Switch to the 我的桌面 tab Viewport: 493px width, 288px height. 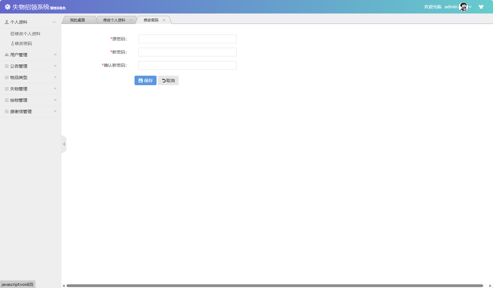(78, 20)
